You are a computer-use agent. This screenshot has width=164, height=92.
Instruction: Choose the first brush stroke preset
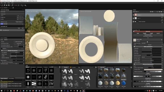tap(64, 71)
